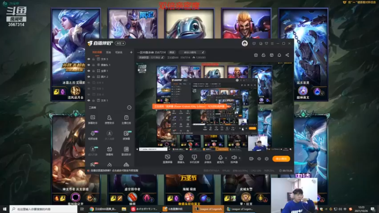
Task: Start recording with the video camera icon
Action: pos(252,159)
